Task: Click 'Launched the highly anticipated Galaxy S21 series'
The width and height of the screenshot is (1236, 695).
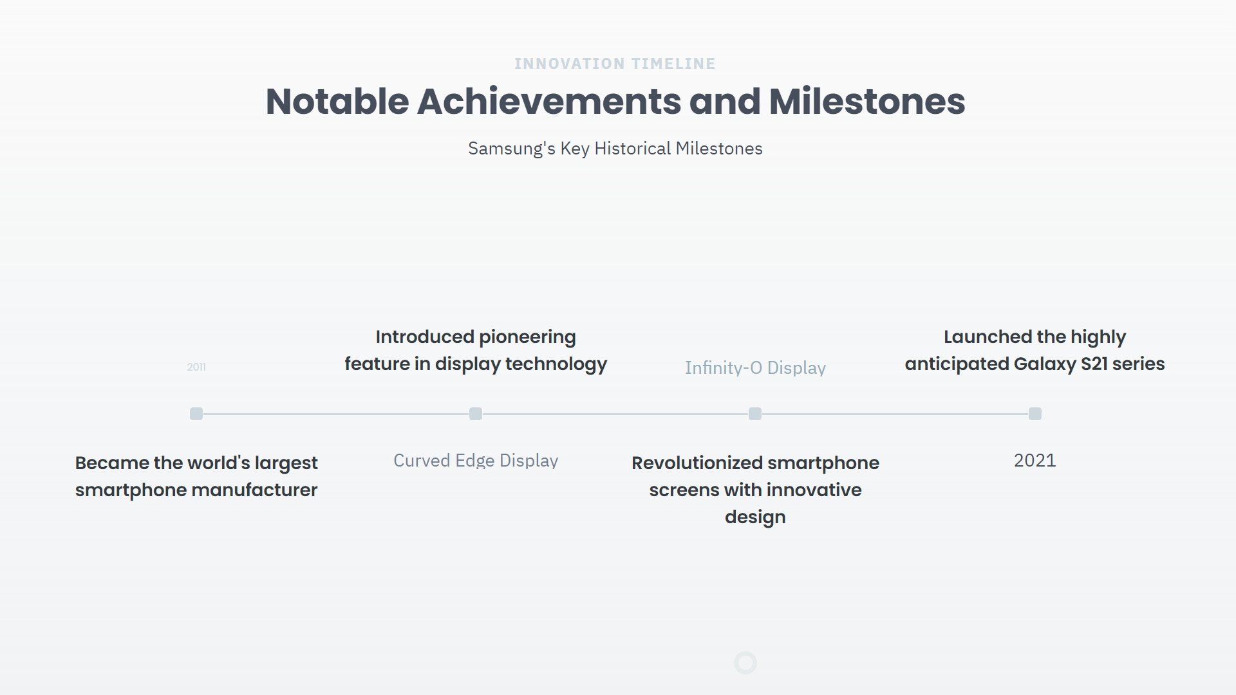Action: pyautogui.click(x=1035, y=350)
